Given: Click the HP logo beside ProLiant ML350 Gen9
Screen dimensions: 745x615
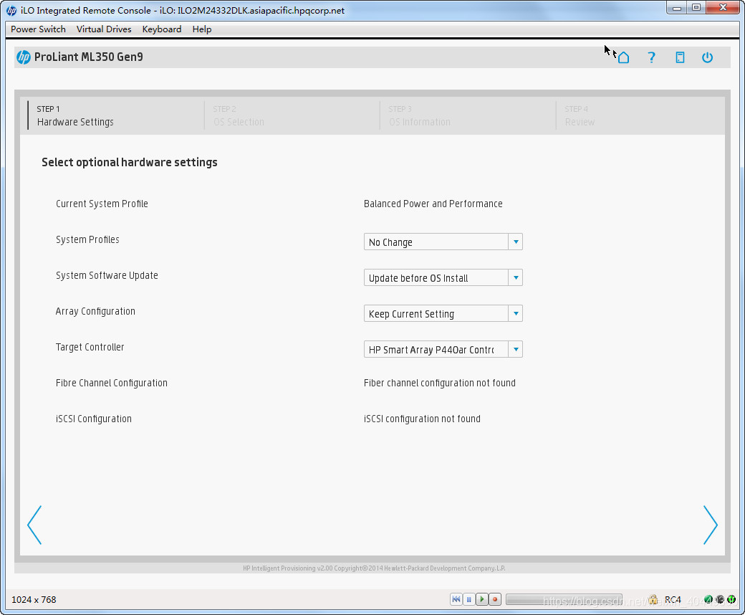Looking at the screenshot, I should click(23, 57).
